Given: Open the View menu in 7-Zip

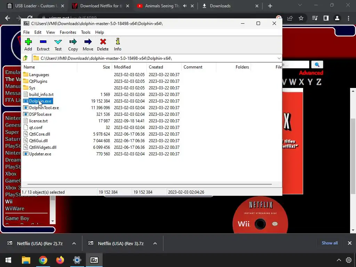Looking at the screenshot, I should point(50,32).
